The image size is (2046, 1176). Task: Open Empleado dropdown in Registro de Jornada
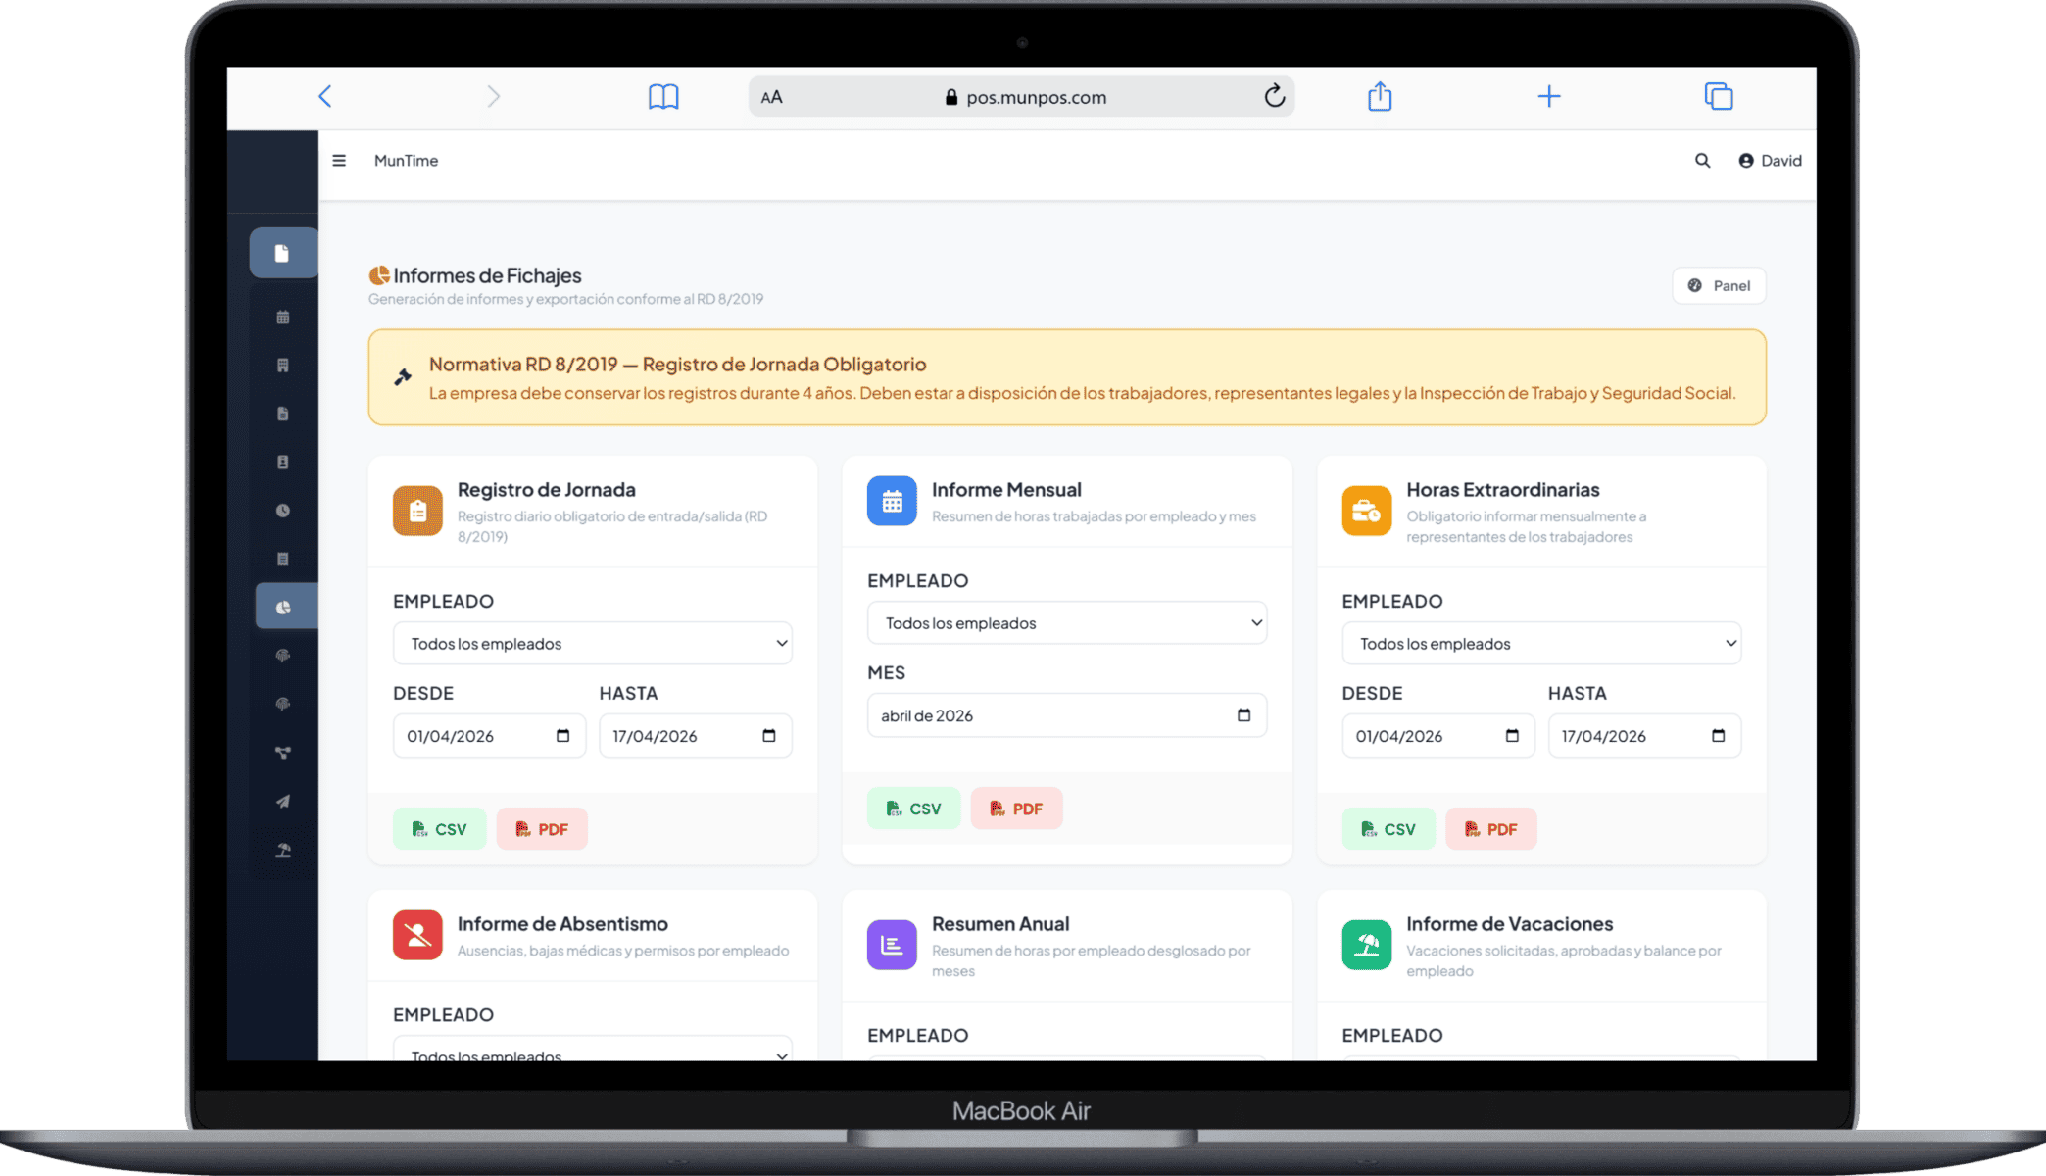point(593,644)
